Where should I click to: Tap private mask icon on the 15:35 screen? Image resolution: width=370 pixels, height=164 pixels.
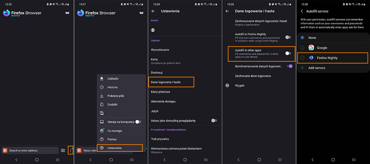click(x=67, y=13)
